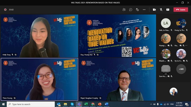Open the Windows notification center icon

point(187,104)
